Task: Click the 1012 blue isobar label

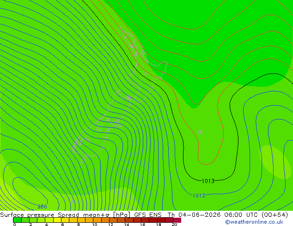Action: click(x=199, y=196)
